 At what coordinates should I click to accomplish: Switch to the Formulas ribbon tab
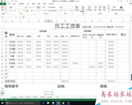coord(28,4)
